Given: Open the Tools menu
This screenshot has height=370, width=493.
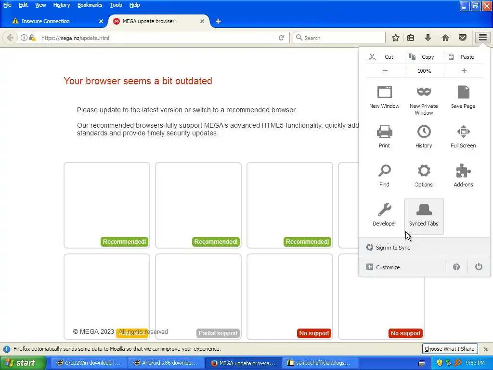Looking at the screenshot, I should click(116, 5).
